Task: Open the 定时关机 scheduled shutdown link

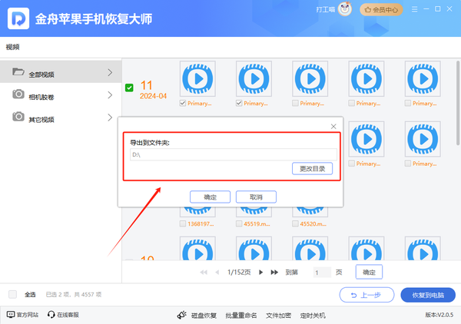Action: coord(313,316)
